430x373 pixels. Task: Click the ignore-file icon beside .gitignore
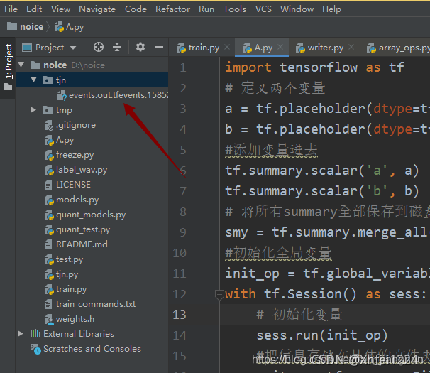(48, 125)
